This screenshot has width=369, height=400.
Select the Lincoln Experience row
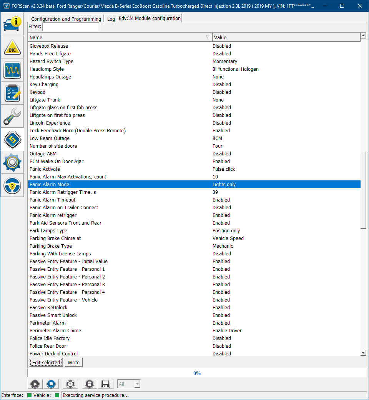click(194, 123)
